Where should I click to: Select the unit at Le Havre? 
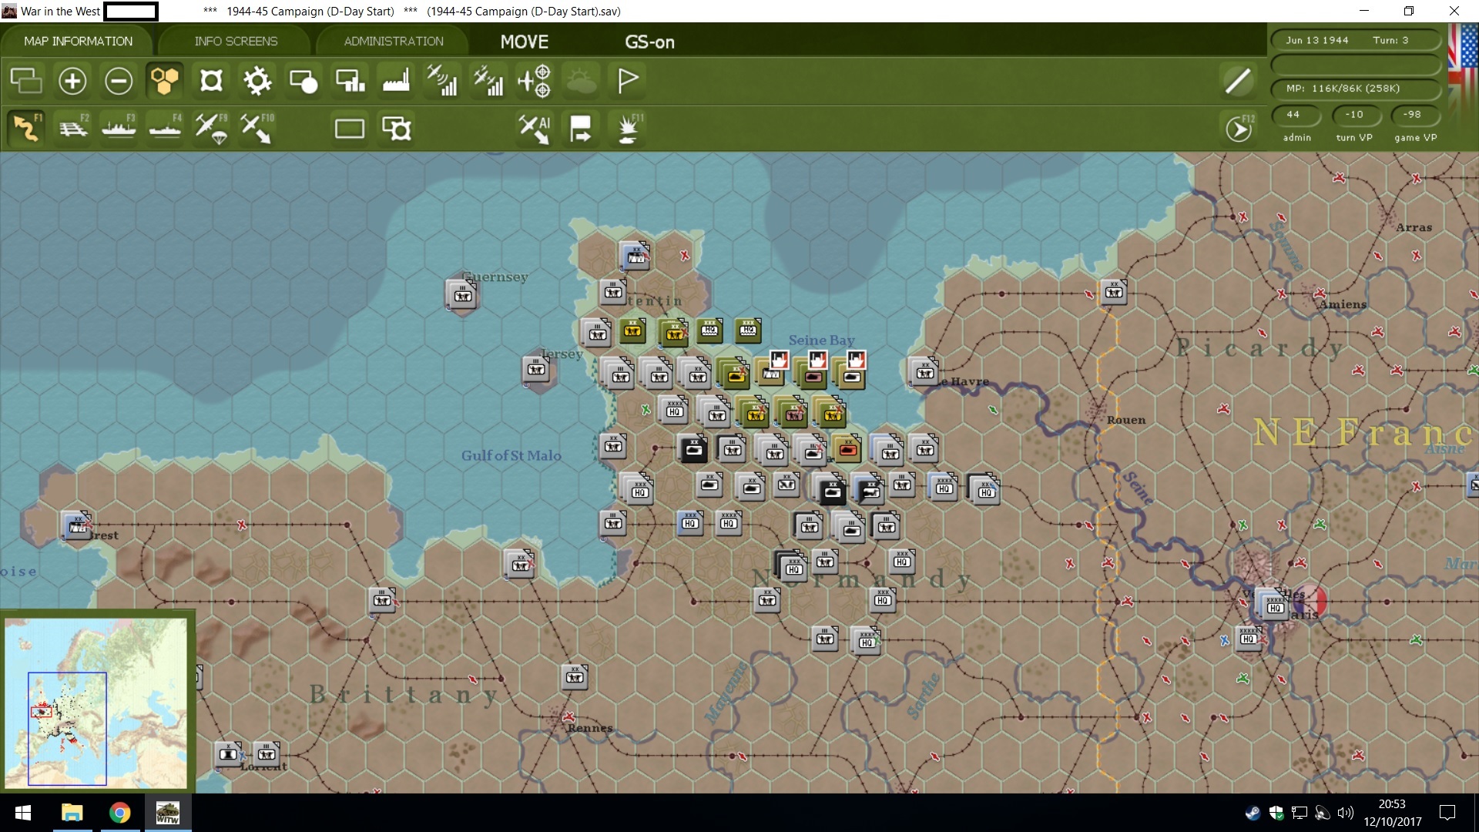pyautogui.click(x=924, y=372)
